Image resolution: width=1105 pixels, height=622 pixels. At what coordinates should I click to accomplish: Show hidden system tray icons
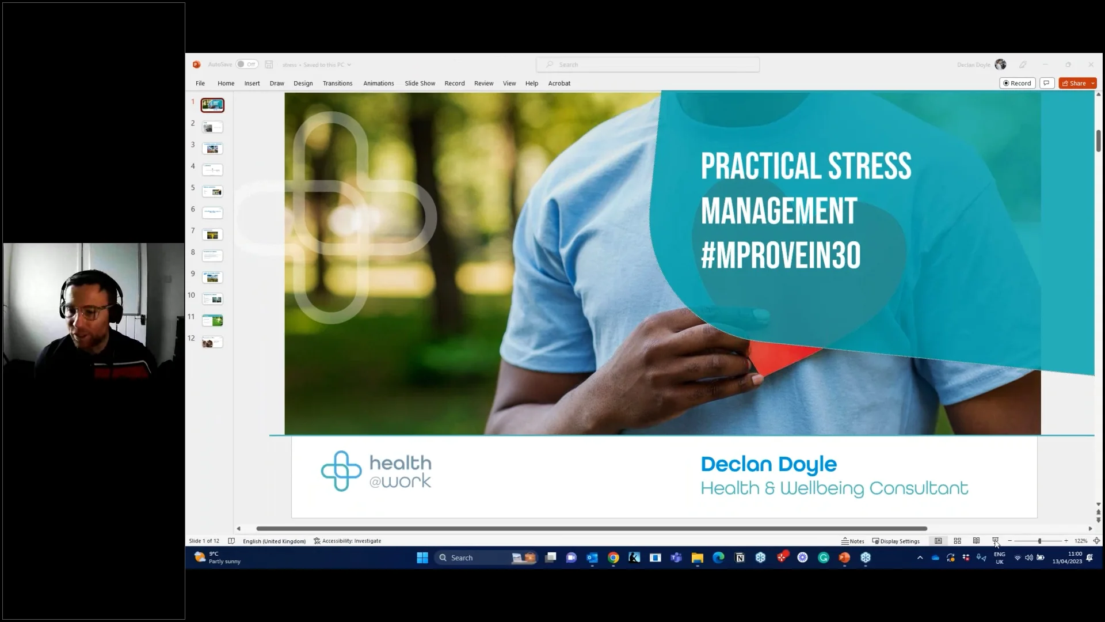[920, 557]
